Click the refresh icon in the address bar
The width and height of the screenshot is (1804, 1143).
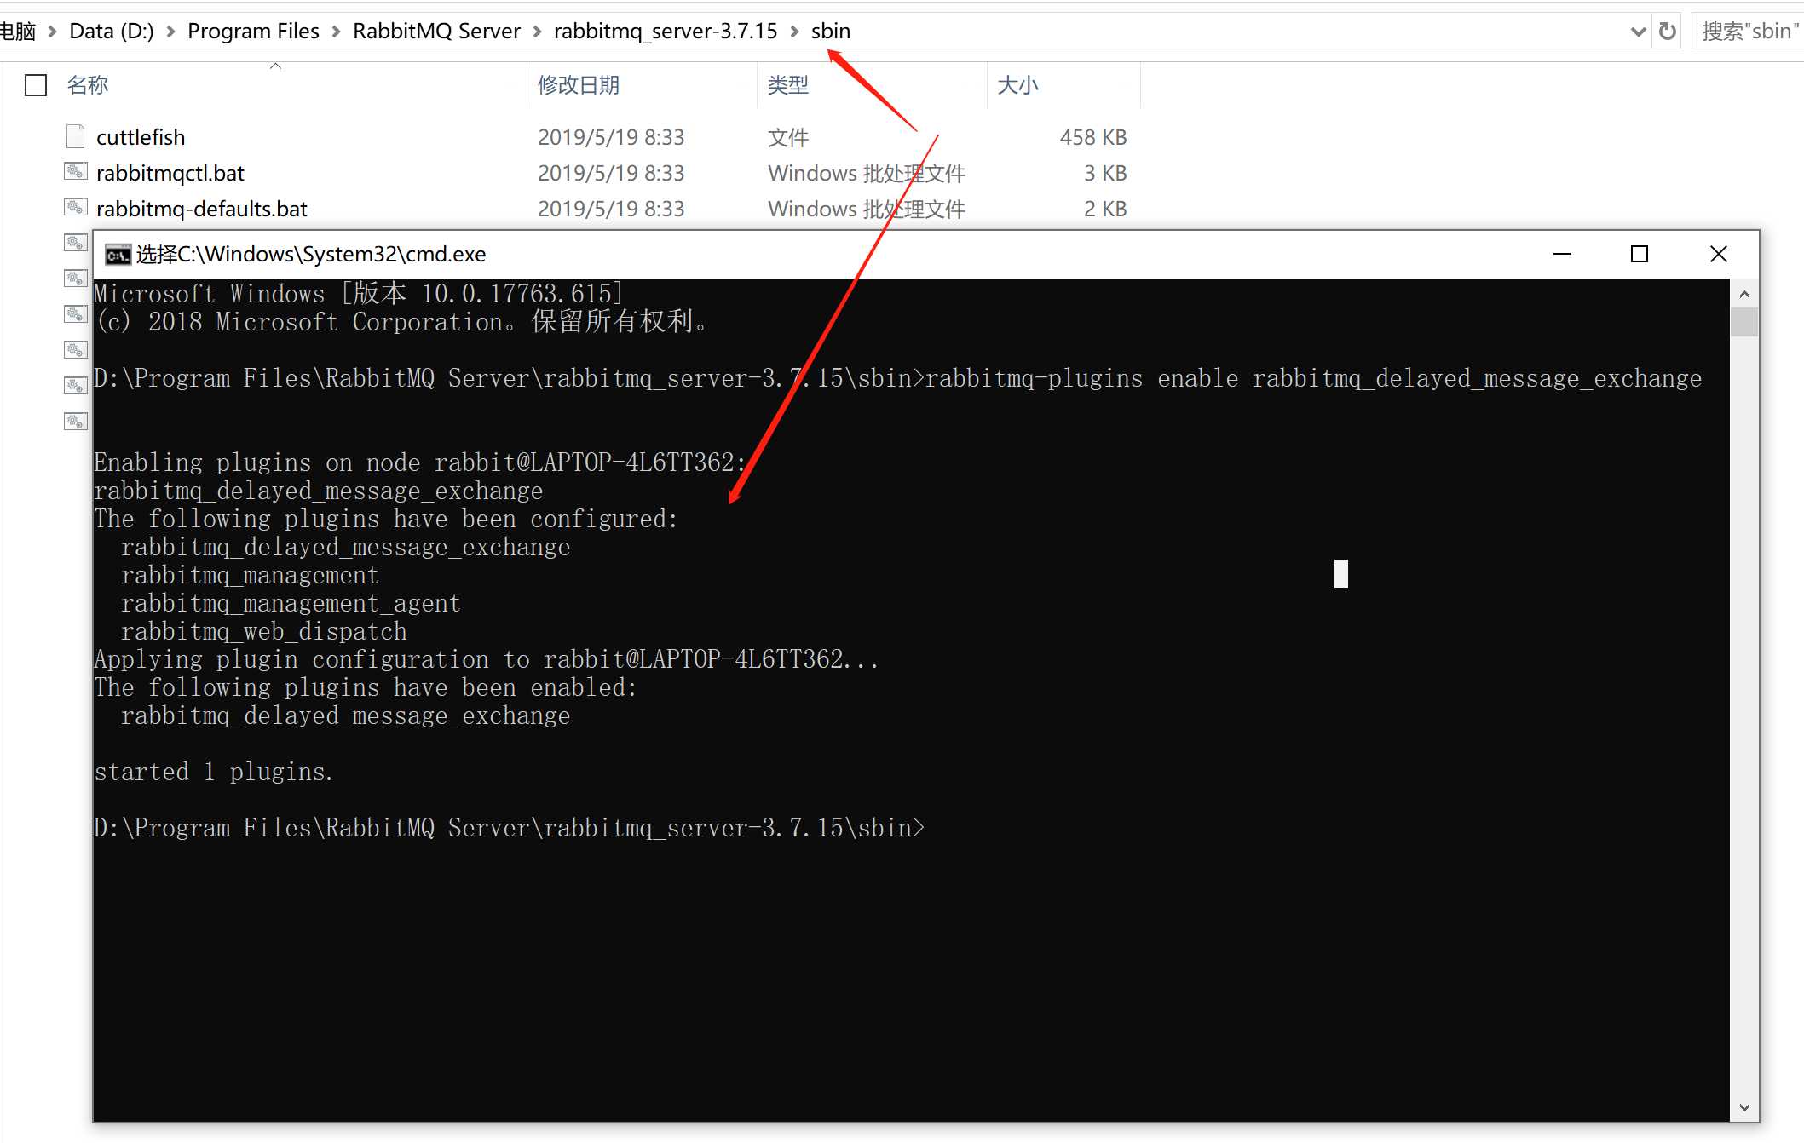[1668, 32]
